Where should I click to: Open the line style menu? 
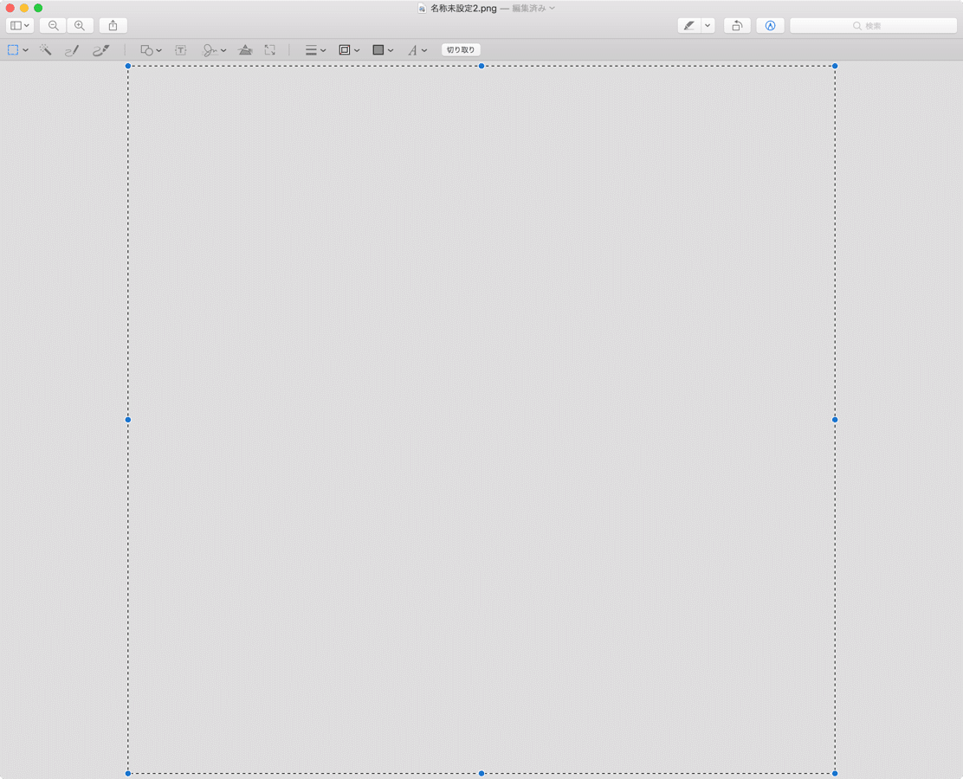(x=315, y=50)
